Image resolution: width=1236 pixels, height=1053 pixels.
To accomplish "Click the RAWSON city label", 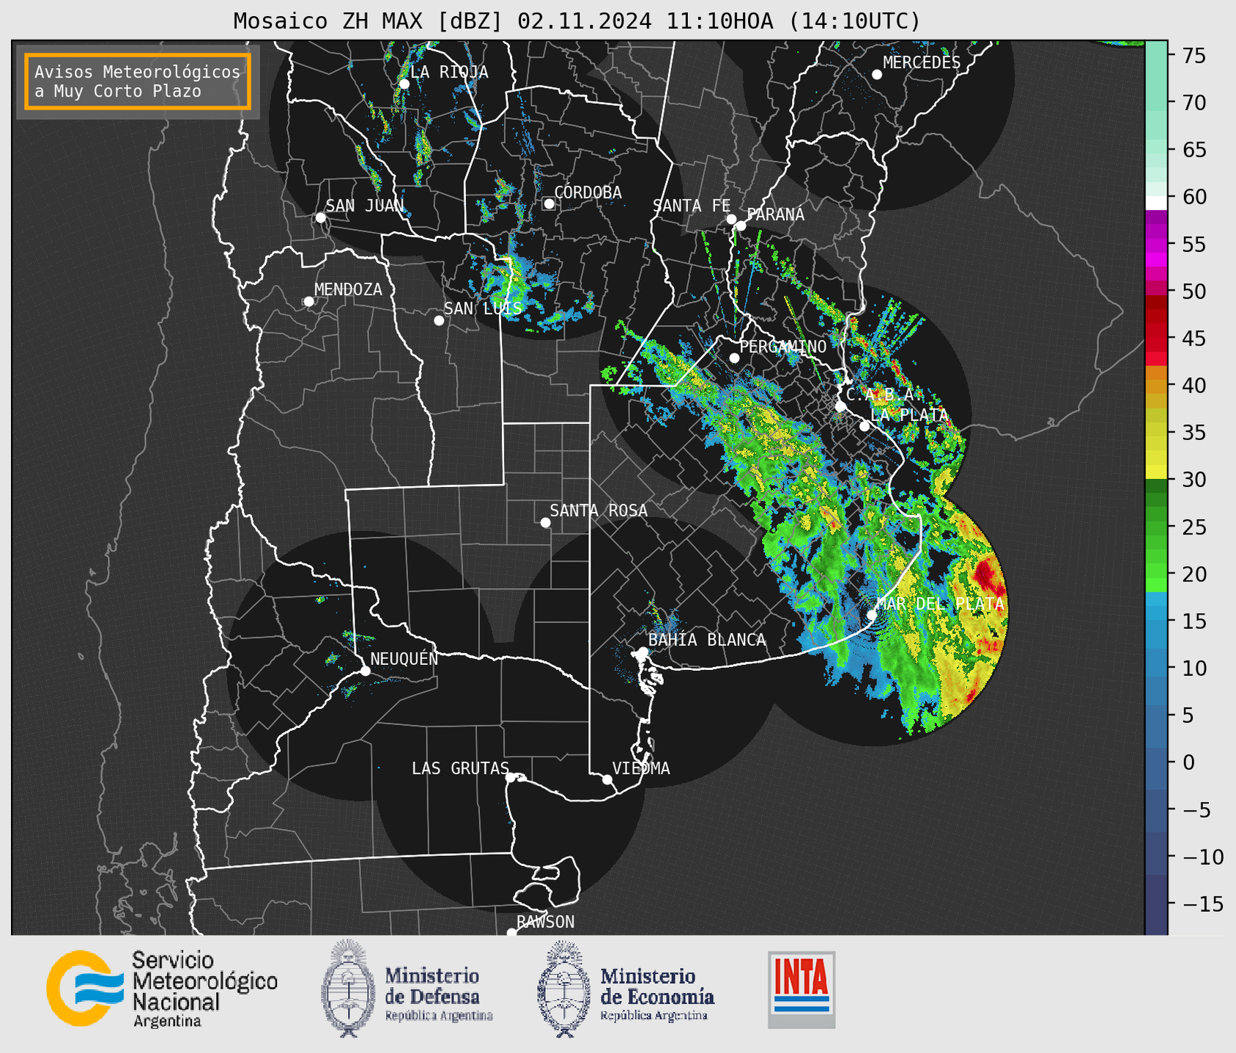I will click(x=545, y=922).
